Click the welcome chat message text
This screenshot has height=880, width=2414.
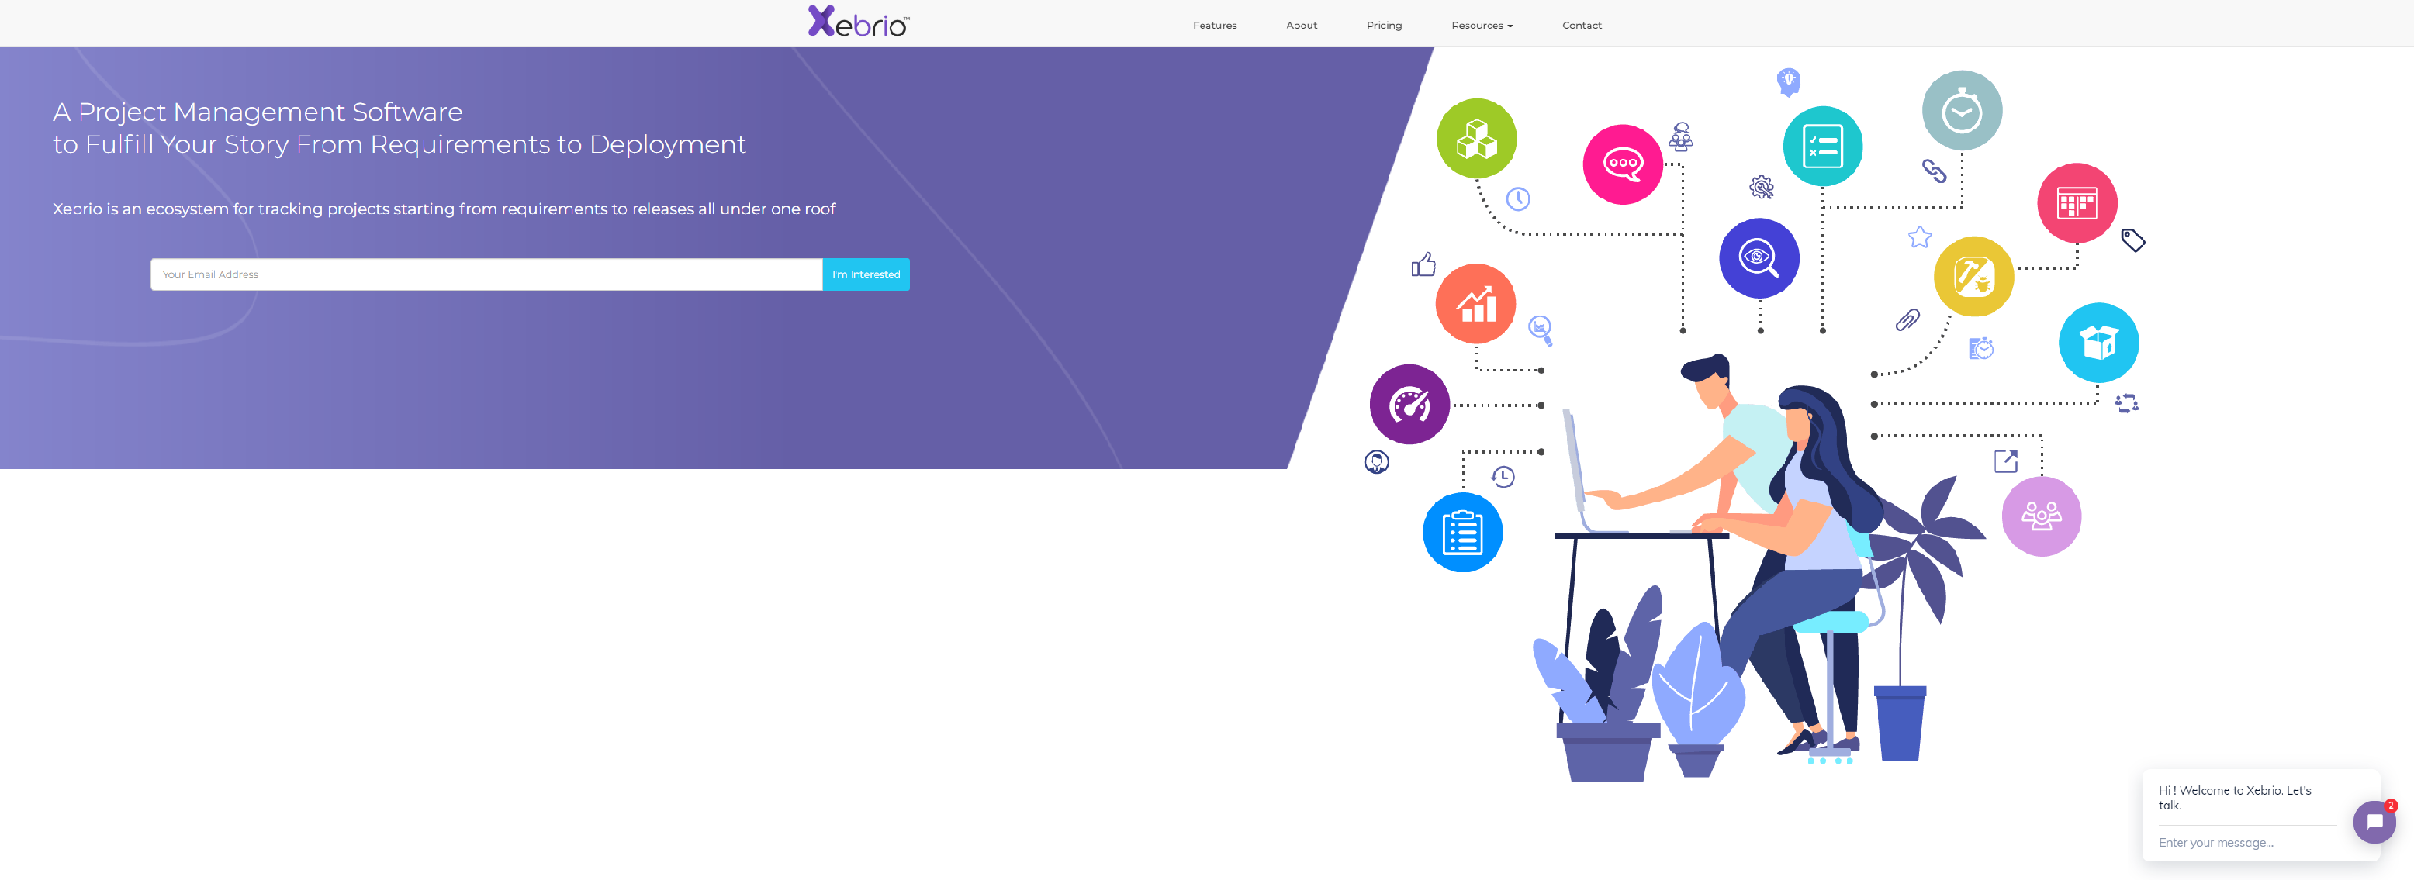point(2235,798)
